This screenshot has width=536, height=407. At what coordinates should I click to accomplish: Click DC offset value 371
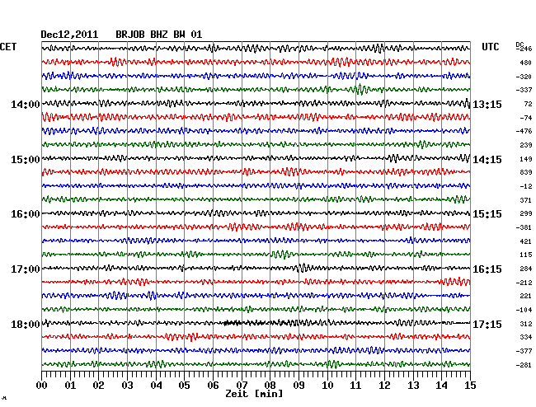coord(526,200)
